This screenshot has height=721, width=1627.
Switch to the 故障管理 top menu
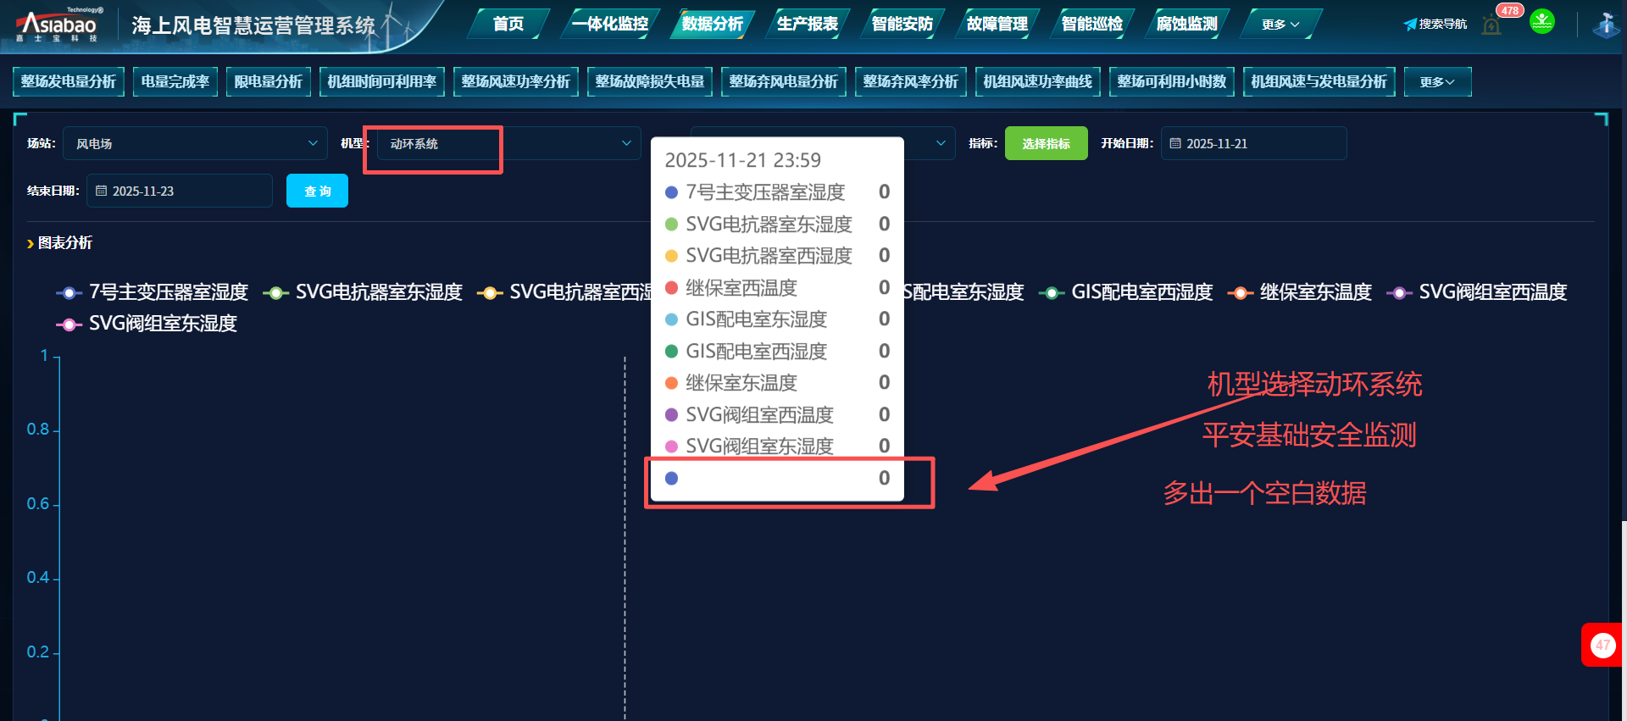[997, 25]
